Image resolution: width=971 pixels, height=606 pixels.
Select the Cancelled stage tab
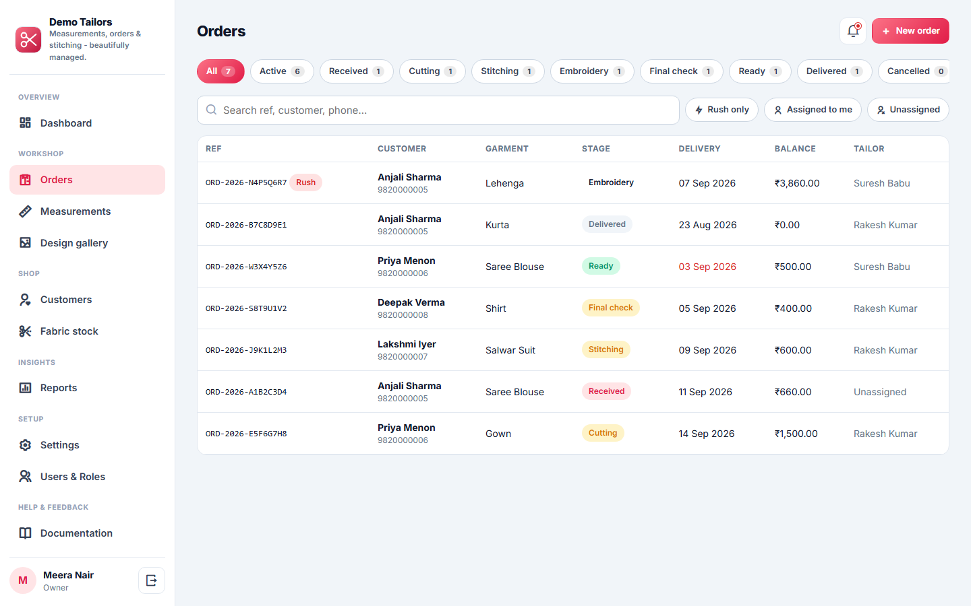(x=914, y=71)
